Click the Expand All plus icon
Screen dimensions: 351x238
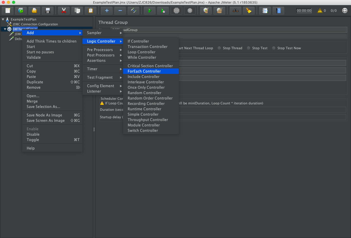point(107,11)
